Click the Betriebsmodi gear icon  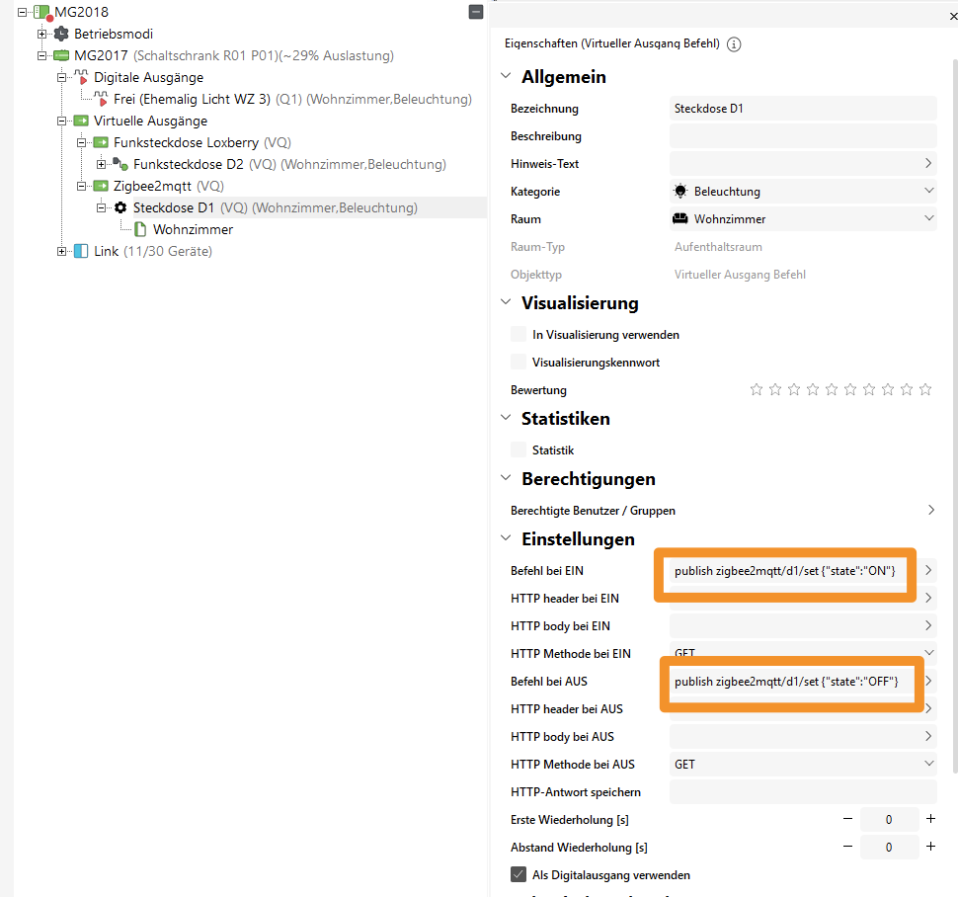(x=61, y=34)
